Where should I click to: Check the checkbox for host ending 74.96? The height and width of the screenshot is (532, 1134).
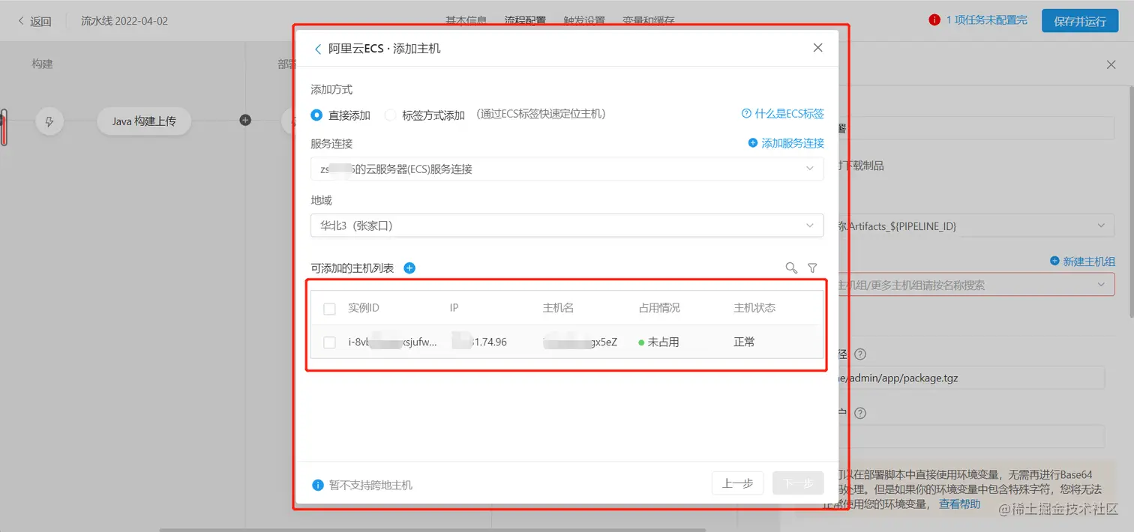point(329,342)
